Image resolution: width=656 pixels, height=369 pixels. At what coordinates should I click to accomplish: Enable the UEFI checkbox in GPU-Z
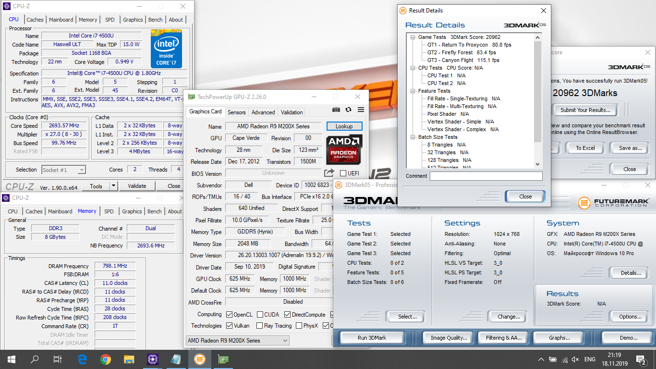pyautogui.click(x=343, y=173)
